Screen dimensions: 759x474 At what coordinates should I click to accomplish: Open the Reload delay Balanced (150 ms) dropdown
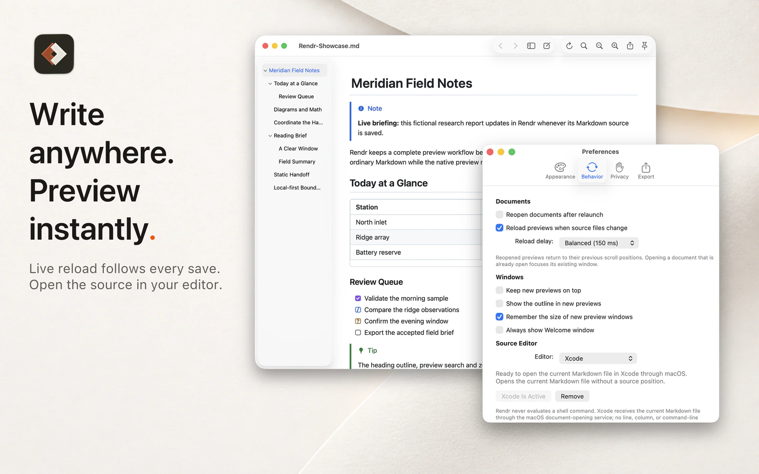pos(599,243)
